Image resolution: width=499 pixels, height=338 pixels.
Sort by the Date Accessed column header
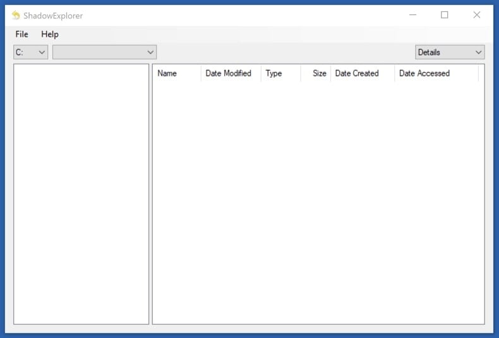click(436, 73)
